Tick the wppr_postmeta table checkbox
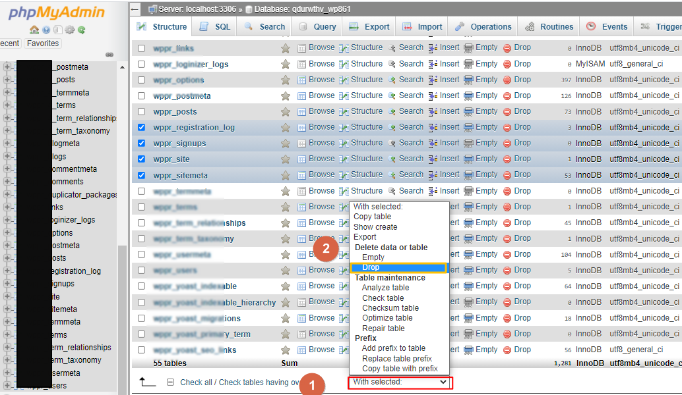Image resolution: width=682 pixels, height=395 pixels. [141, 96]
